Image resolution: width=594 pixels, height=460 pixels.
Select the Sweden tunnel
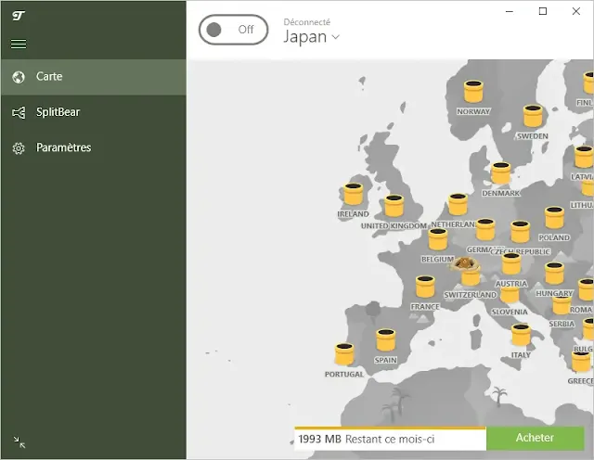(533, 116)
